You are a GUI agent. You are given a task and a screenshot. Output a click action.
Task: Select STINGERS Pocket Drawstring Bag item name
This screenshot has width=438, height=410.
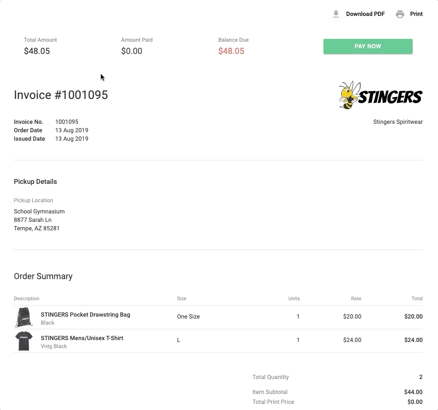[85, 315]
